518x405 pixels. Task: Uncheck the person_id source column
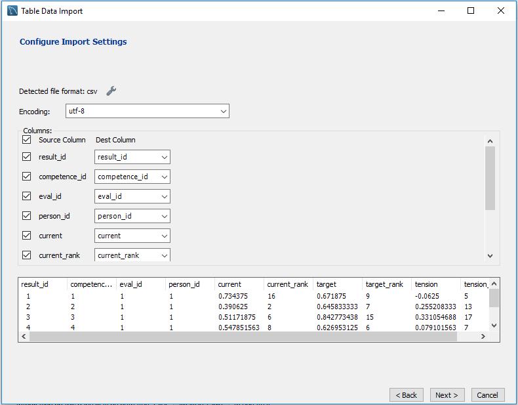tap(26, 215)
